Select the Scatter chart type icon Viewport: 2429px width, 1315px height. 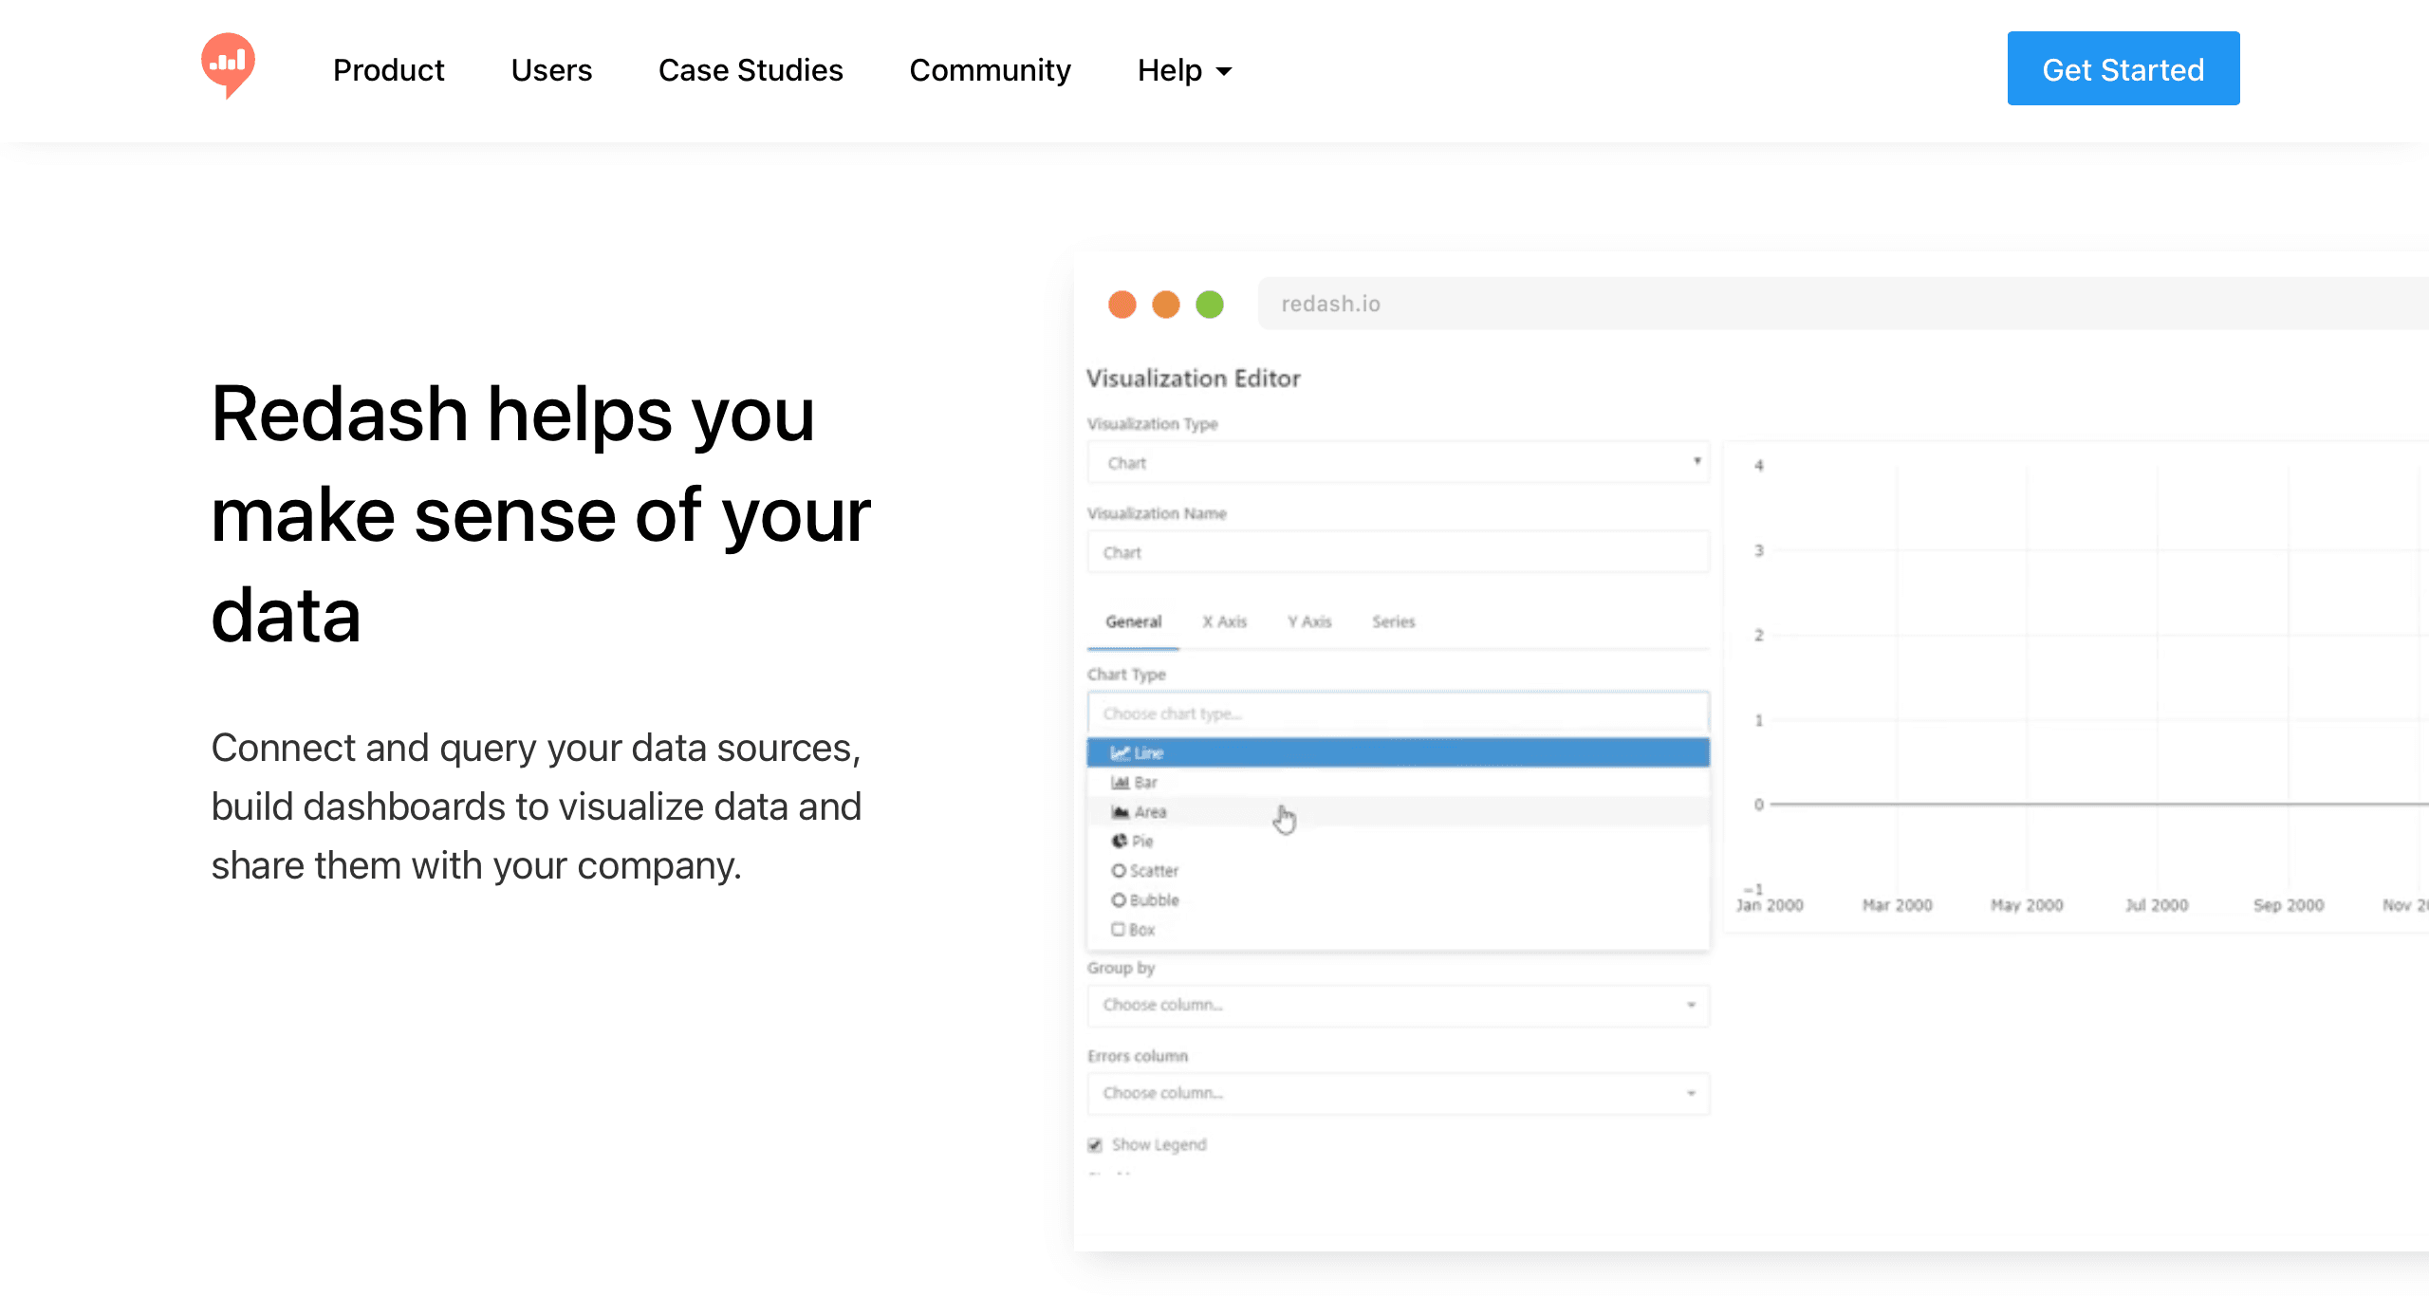pyautogui.click(x=1119, y=870)
